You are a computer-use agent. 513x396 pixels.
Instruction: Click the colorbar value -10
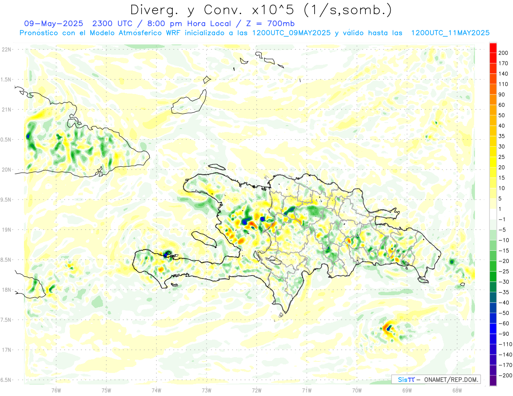pos(504,240)
